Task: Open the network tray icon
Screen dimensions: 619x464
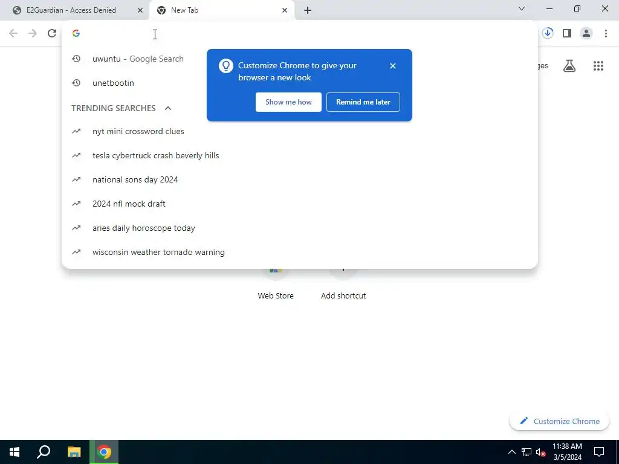Action: [x=527, y=452]
